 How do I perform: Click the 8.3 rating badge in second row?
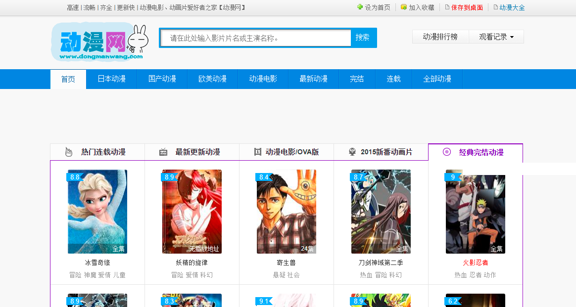pos(169,301)
